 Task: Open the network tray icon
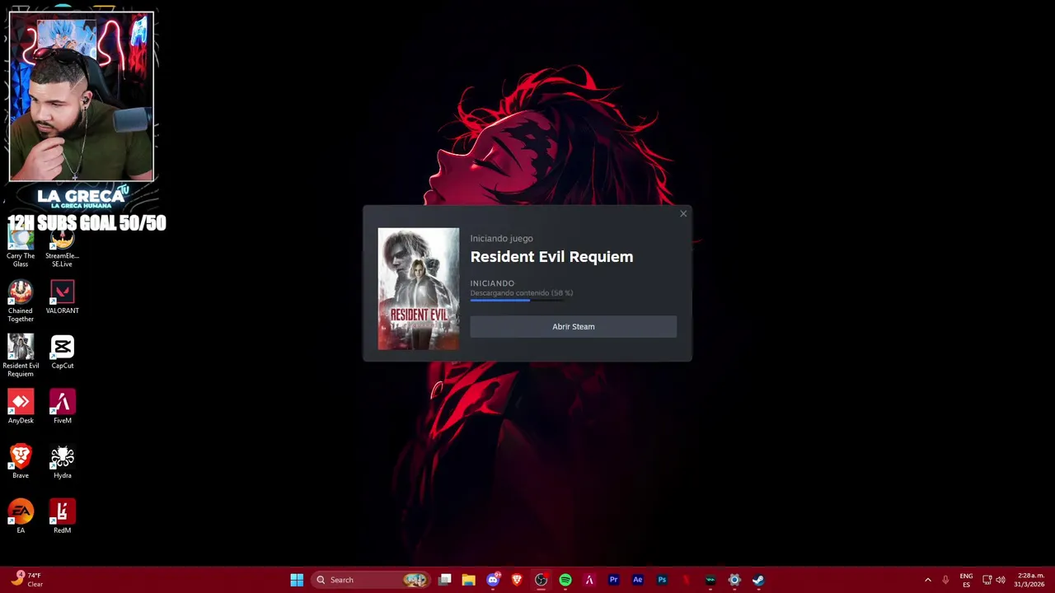tap(987, 580)
